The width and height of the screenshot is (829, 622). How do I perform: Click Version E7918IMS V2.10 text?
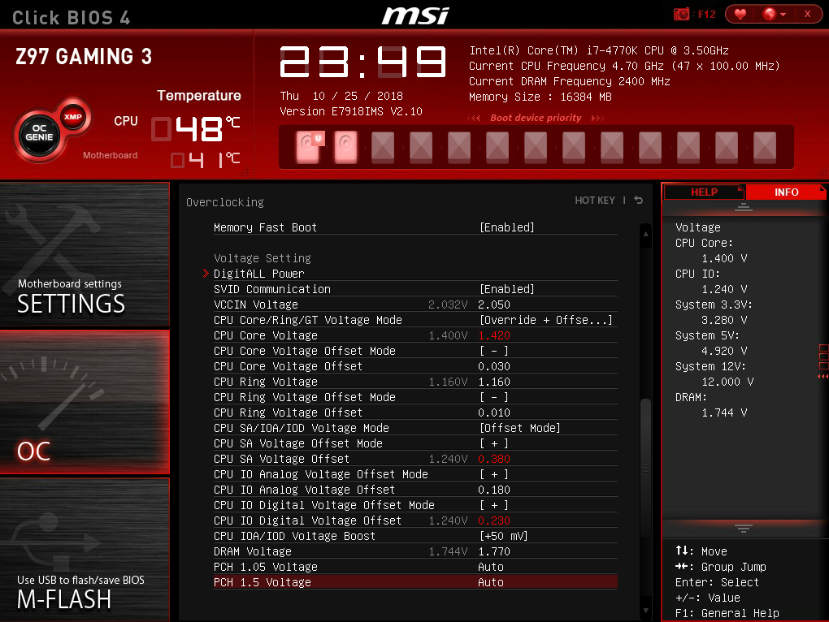click(x=351, y=111)
